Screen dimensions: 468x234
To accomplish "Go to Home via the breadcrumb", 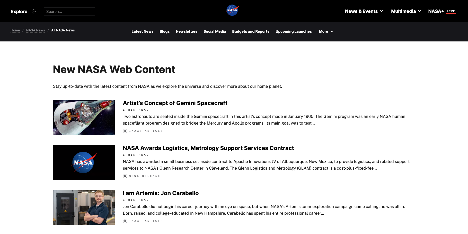I will pyautogui.click(x=15, y=30).
